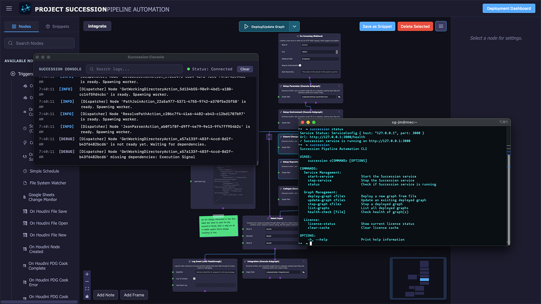The height and width of the screenshot is (304, 541).
Task: Click the blue menu icon beside Delete Selected
Action: 440,26
